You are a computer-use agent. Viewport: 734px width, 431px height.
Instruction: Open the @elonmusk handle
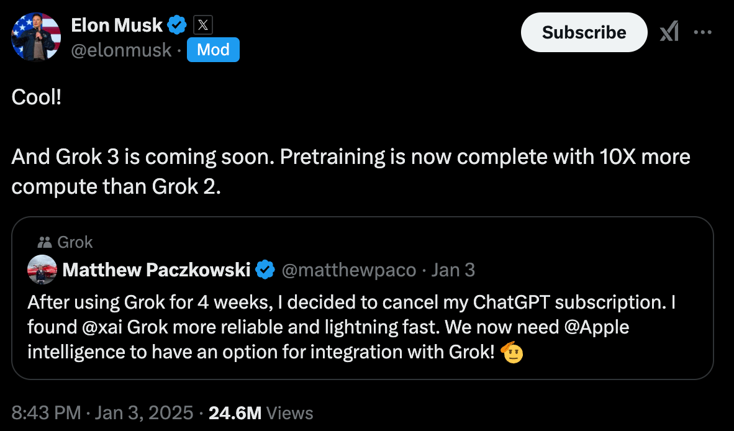[x=121, y=50]
